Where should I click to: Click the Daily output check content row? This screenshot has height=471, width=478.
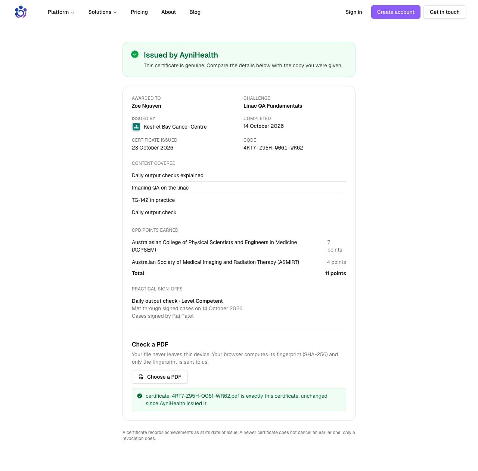click(x=239, y=212)
